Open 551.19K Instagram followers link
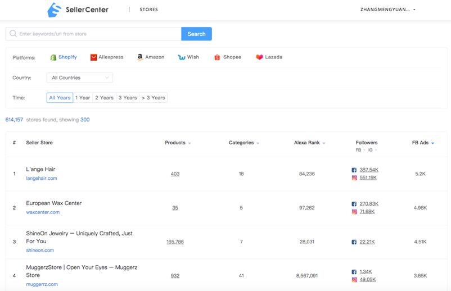Image resolution: width=451 pixels, height=291 pixels. click(x=368, y=178)
